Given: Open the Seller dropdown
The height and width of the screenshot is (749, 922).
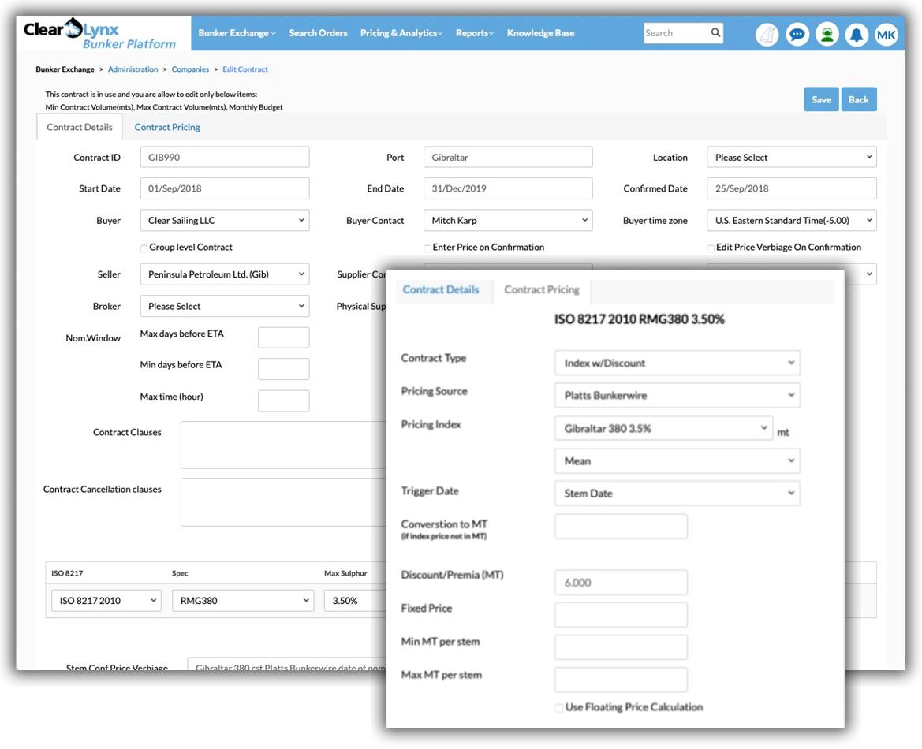Looking at the screenshot, I should 225,274.
